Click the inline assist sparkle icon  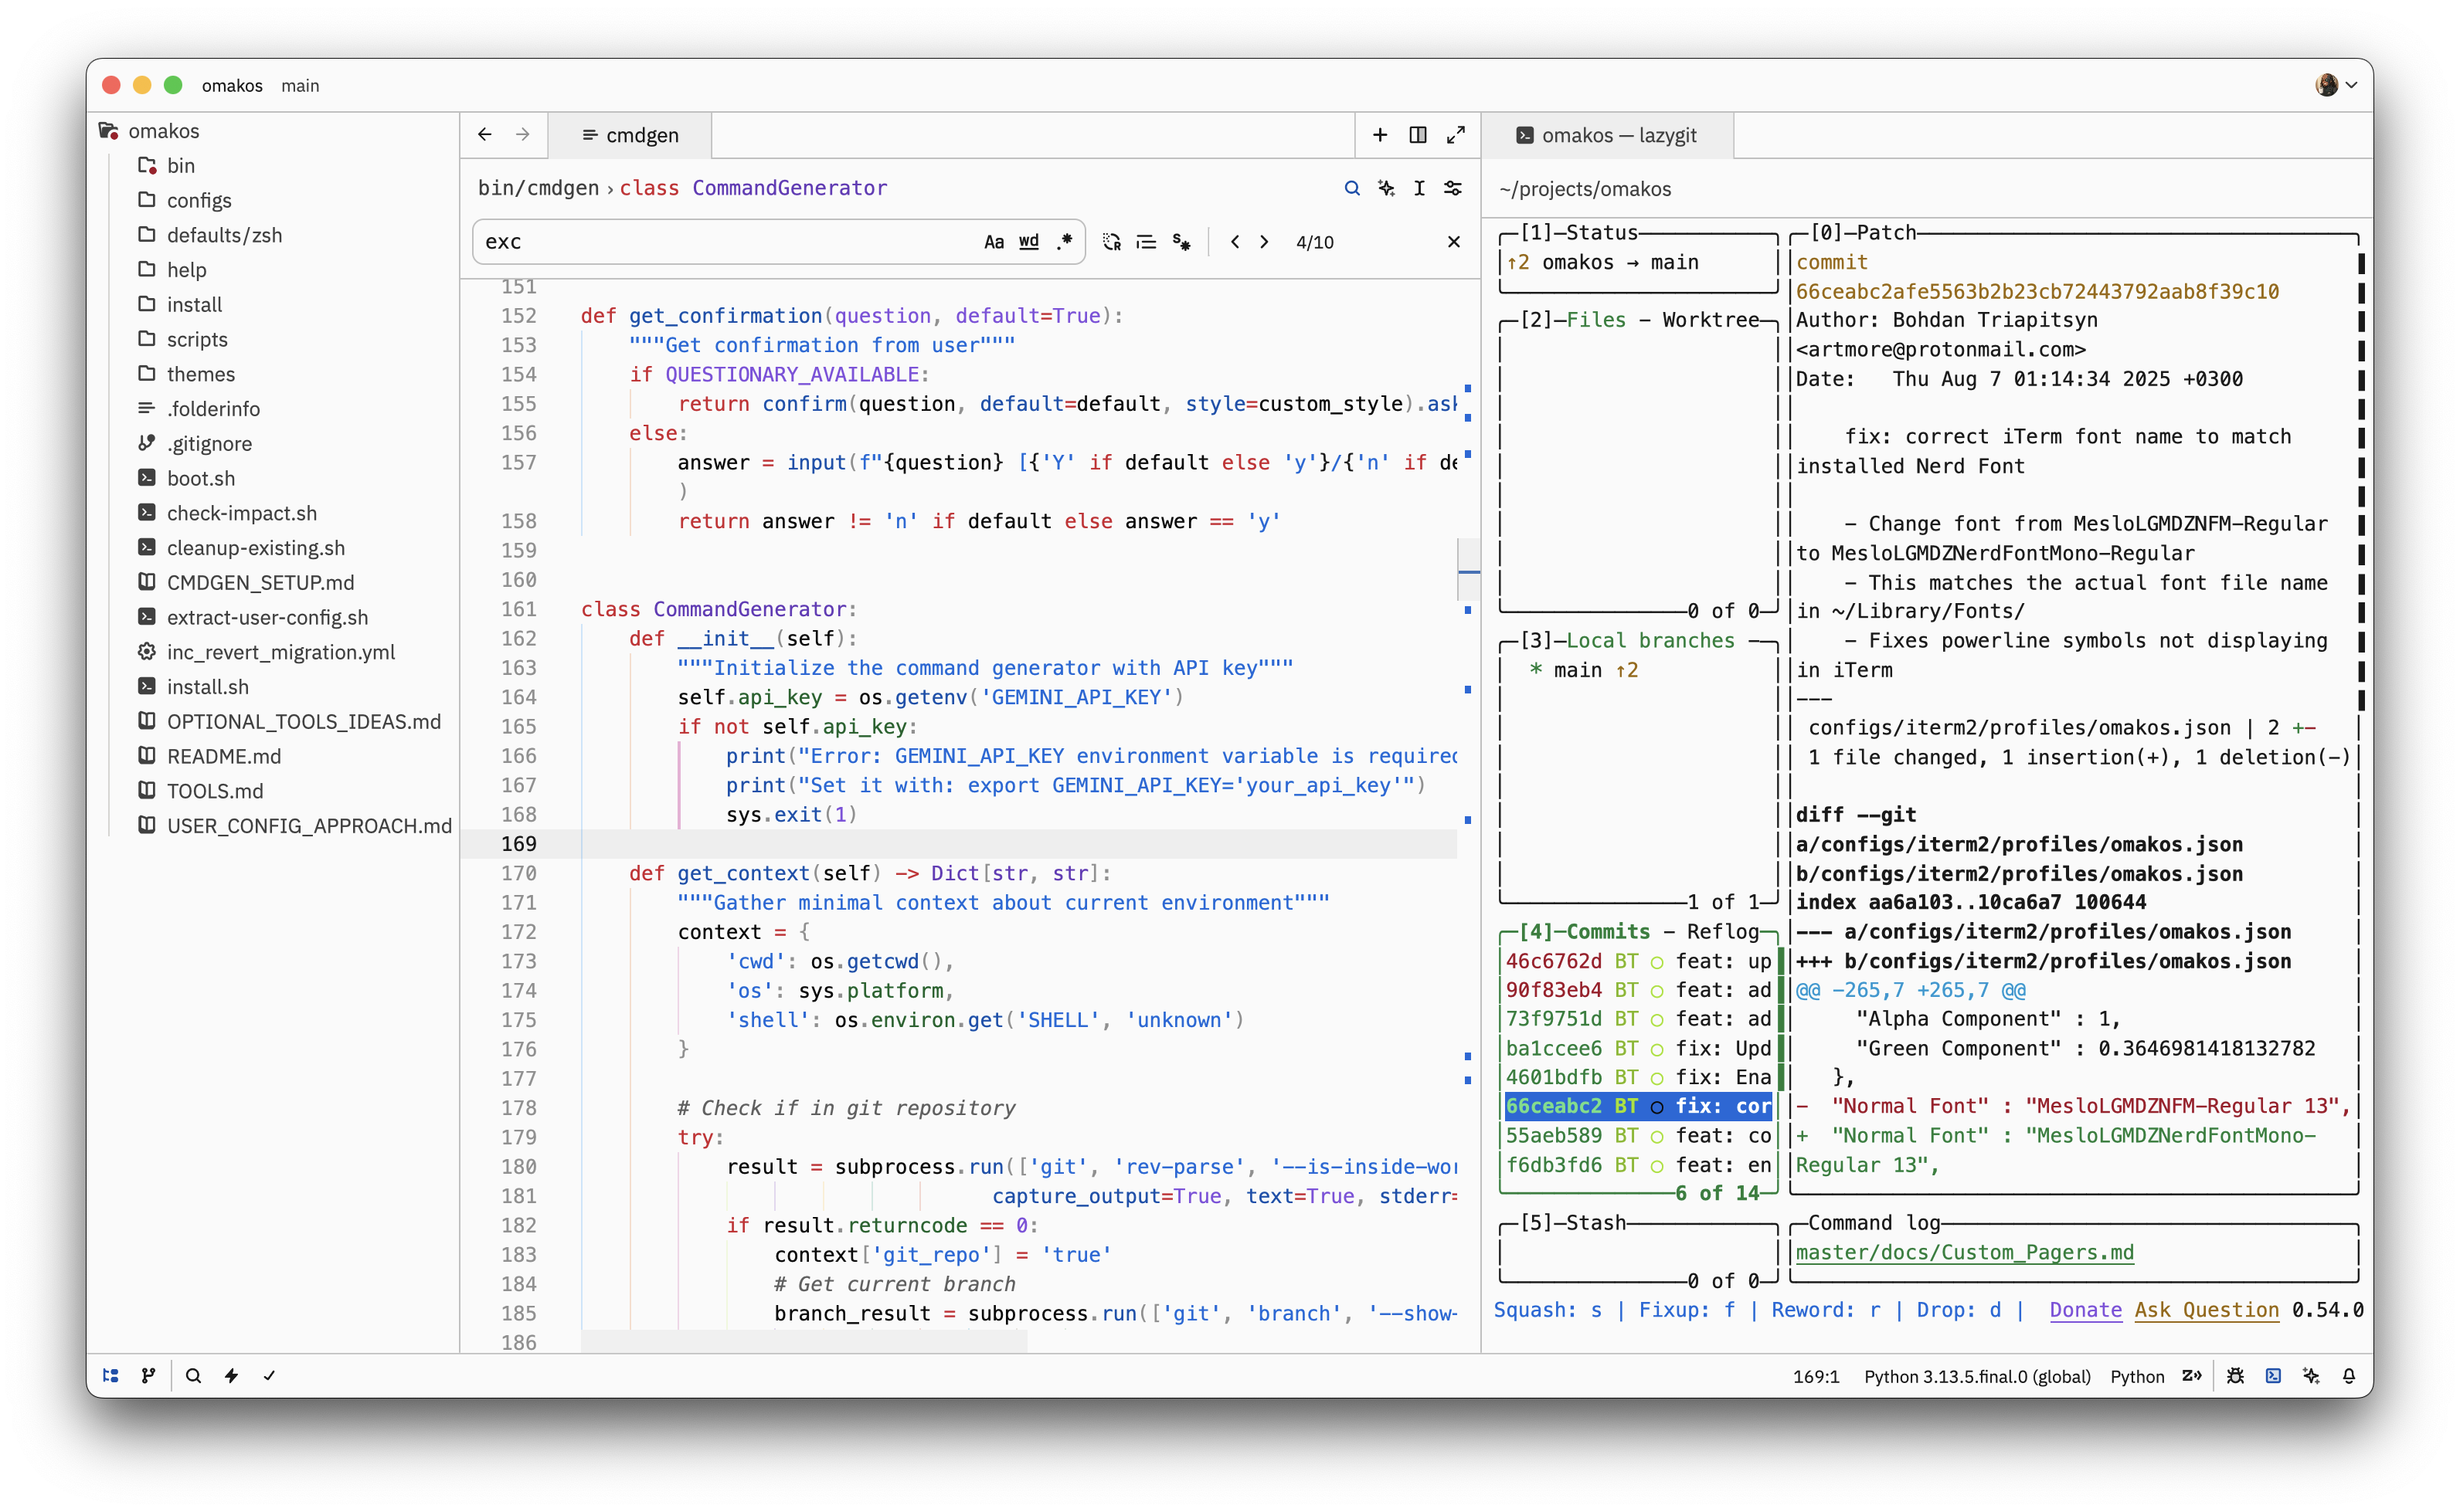point(1385,188)
